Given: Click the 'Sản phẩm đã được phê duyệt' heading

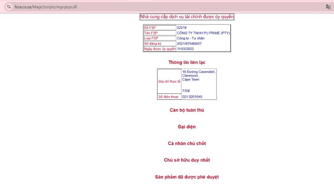Looking at the screenshot, I should click(x=187, y=177).
